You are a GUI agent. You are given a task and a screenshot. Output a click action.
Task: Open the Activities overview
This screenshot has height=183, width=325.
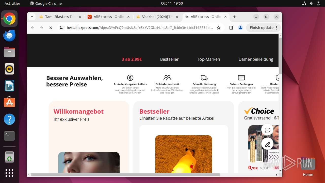coord(12,3)
